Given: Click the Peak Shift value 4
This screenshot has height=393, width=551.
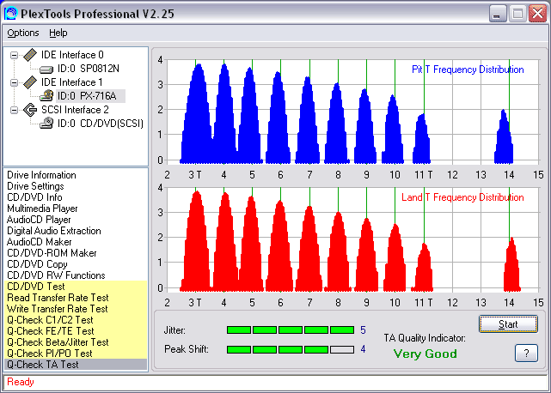Looking at the screenshot, I should pyautogui.click(x=363, y=349).
